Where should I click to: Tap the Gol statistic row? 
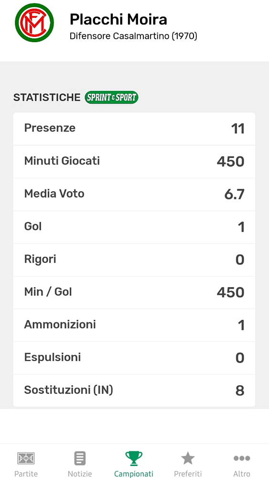pos(134,227)
